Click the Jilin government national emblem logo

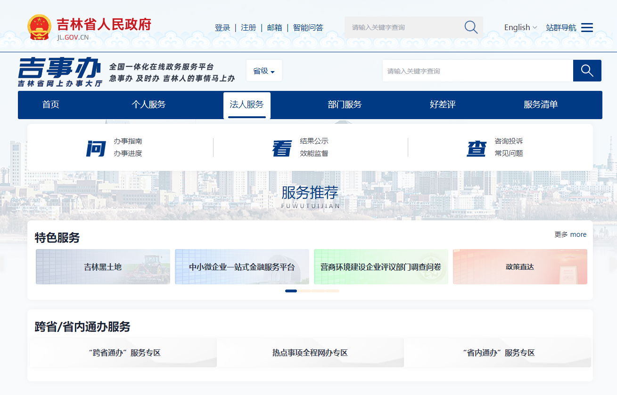click(39, 27)
